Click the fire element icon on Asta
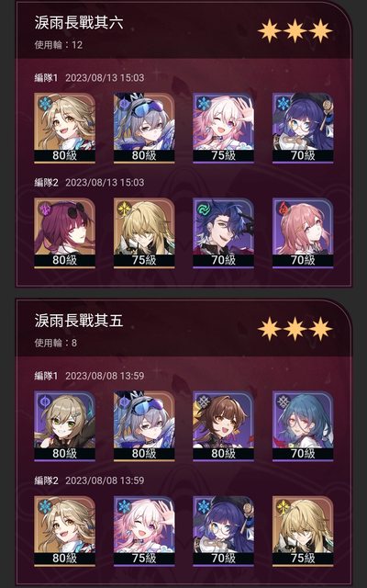 coord(283,209)
